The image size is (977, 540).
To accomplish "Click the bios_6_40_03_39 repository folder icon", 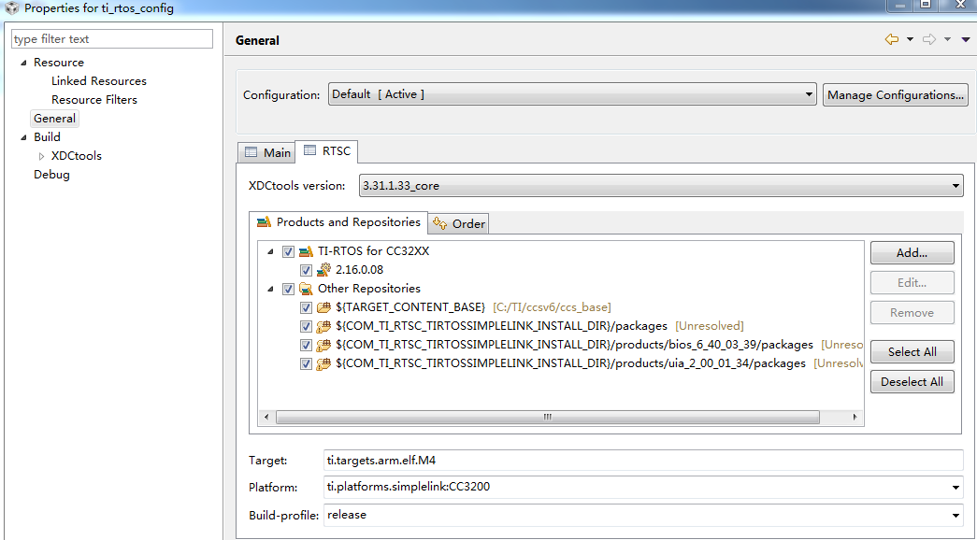I will point(323,345).
